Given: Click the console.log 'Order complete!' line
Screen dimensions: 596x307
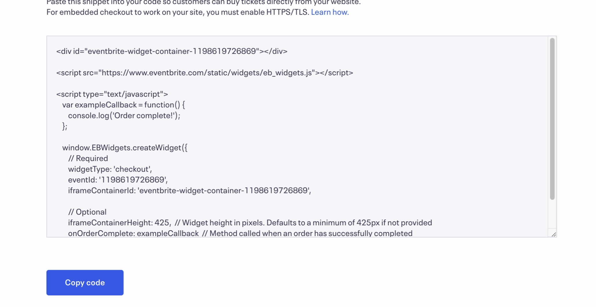Looking at the screenshot, I should [124, 116].
